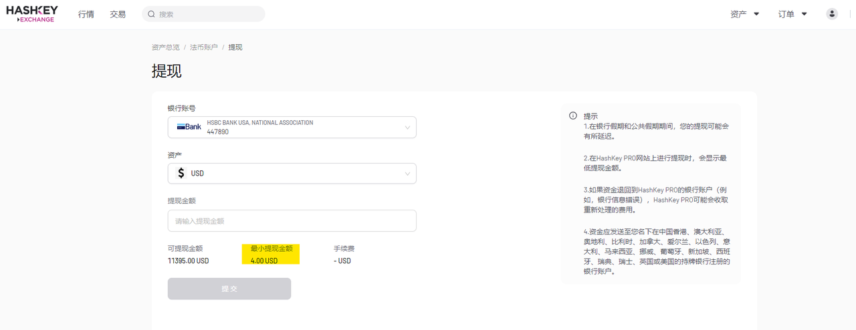Open the HashKey Exchange logo homepage
This screenshot has width=856, height=330.
[x=31, y=14]
